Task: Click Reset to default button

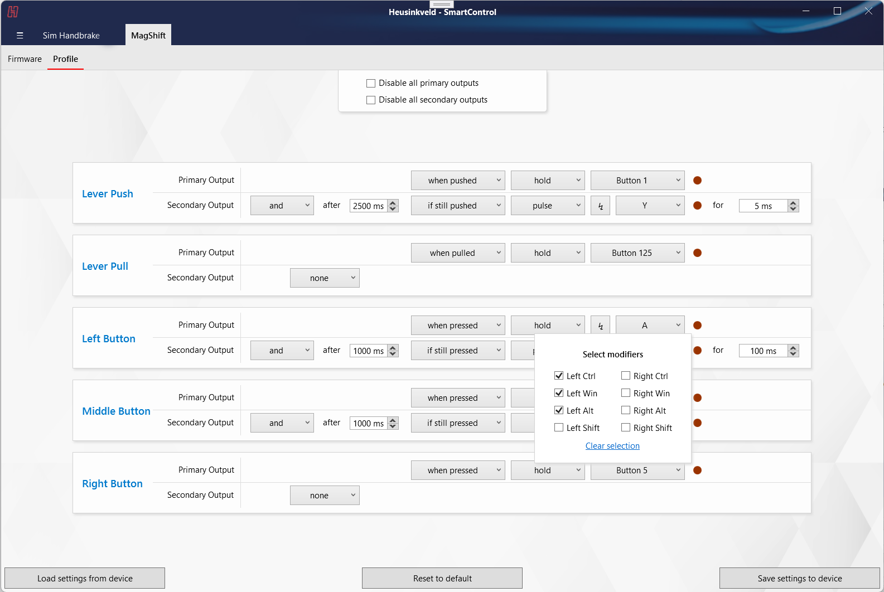Action: (x=442, y=578)
